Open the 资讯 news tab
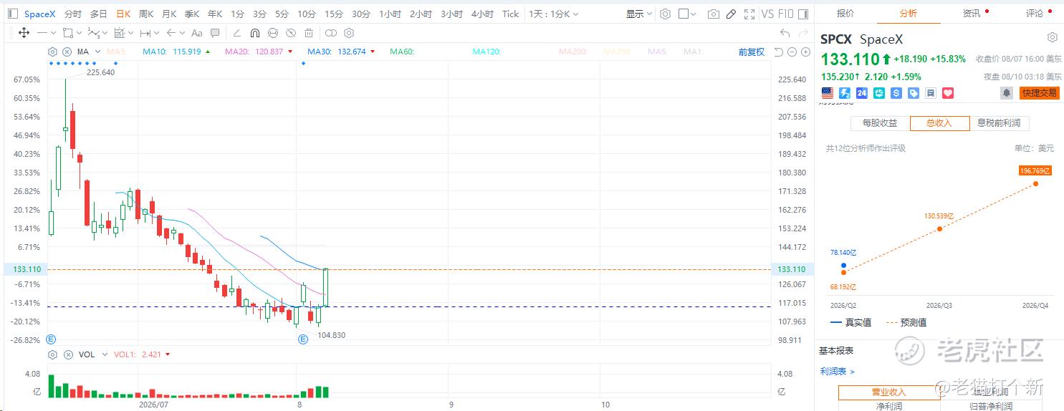Viewport: 1064px width, 411px height. pyautogui.click(x=972, y=14)
